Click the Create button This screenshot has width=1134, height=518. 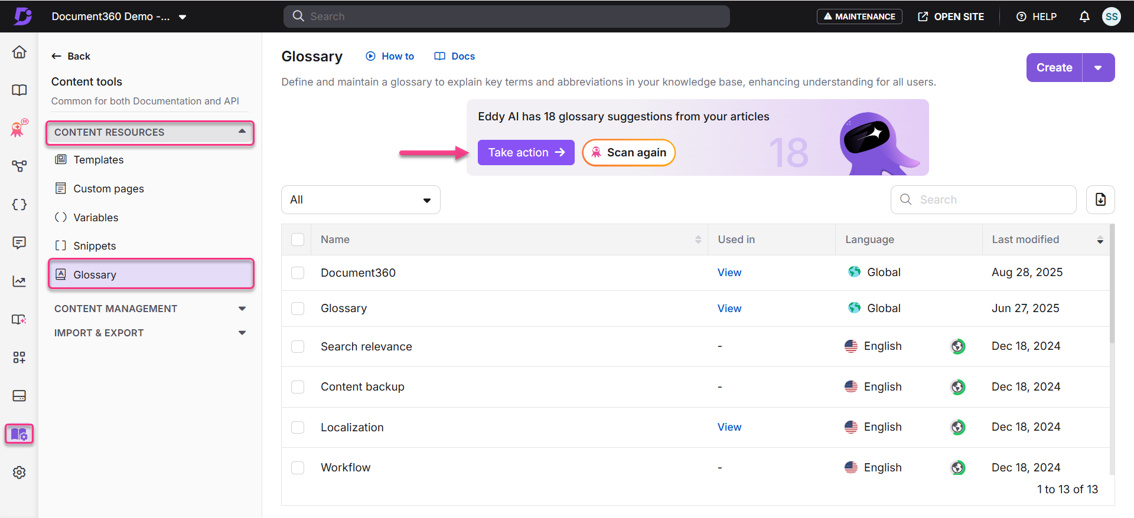pos(1054,68)
